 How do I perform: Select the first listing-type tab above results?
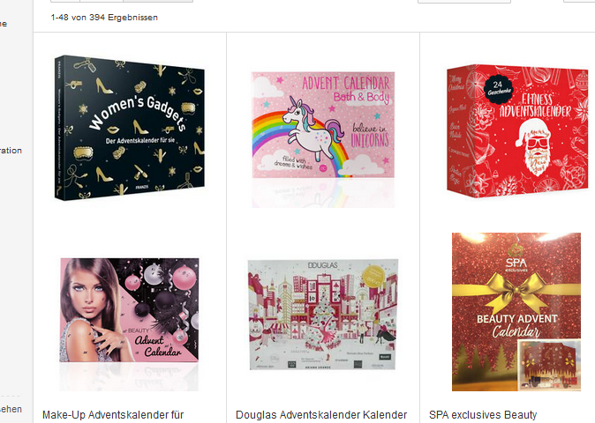click(x=65, y=1)
